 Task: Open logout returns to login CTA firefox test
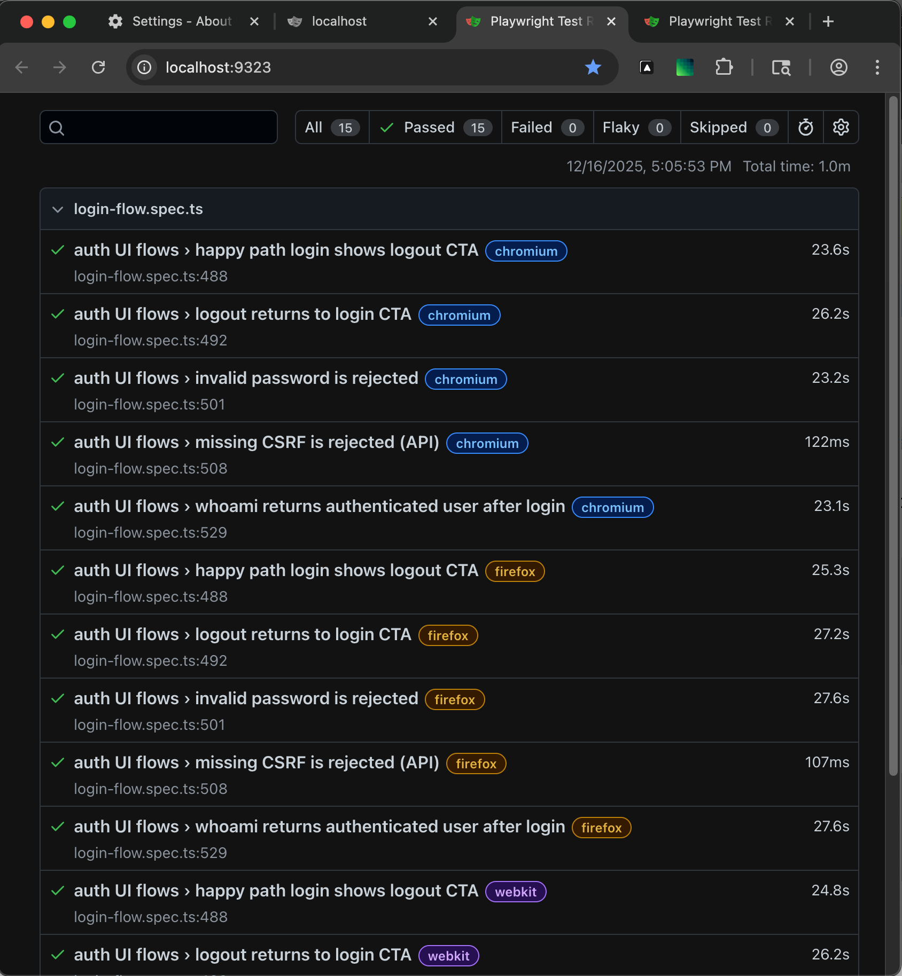[242, 634]
